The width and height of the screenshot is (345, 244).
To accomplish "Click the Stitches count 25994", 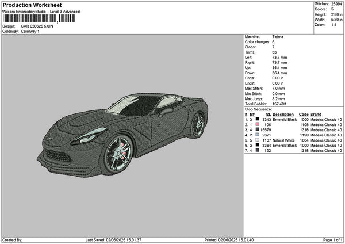I will pyautogui.click(x=336, y=4).
